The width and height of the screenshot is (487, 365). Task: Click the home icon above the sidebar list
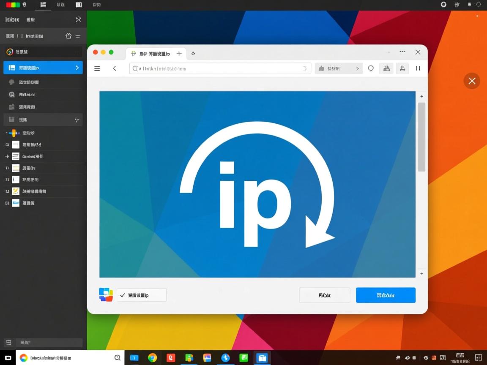coord(68,36)
